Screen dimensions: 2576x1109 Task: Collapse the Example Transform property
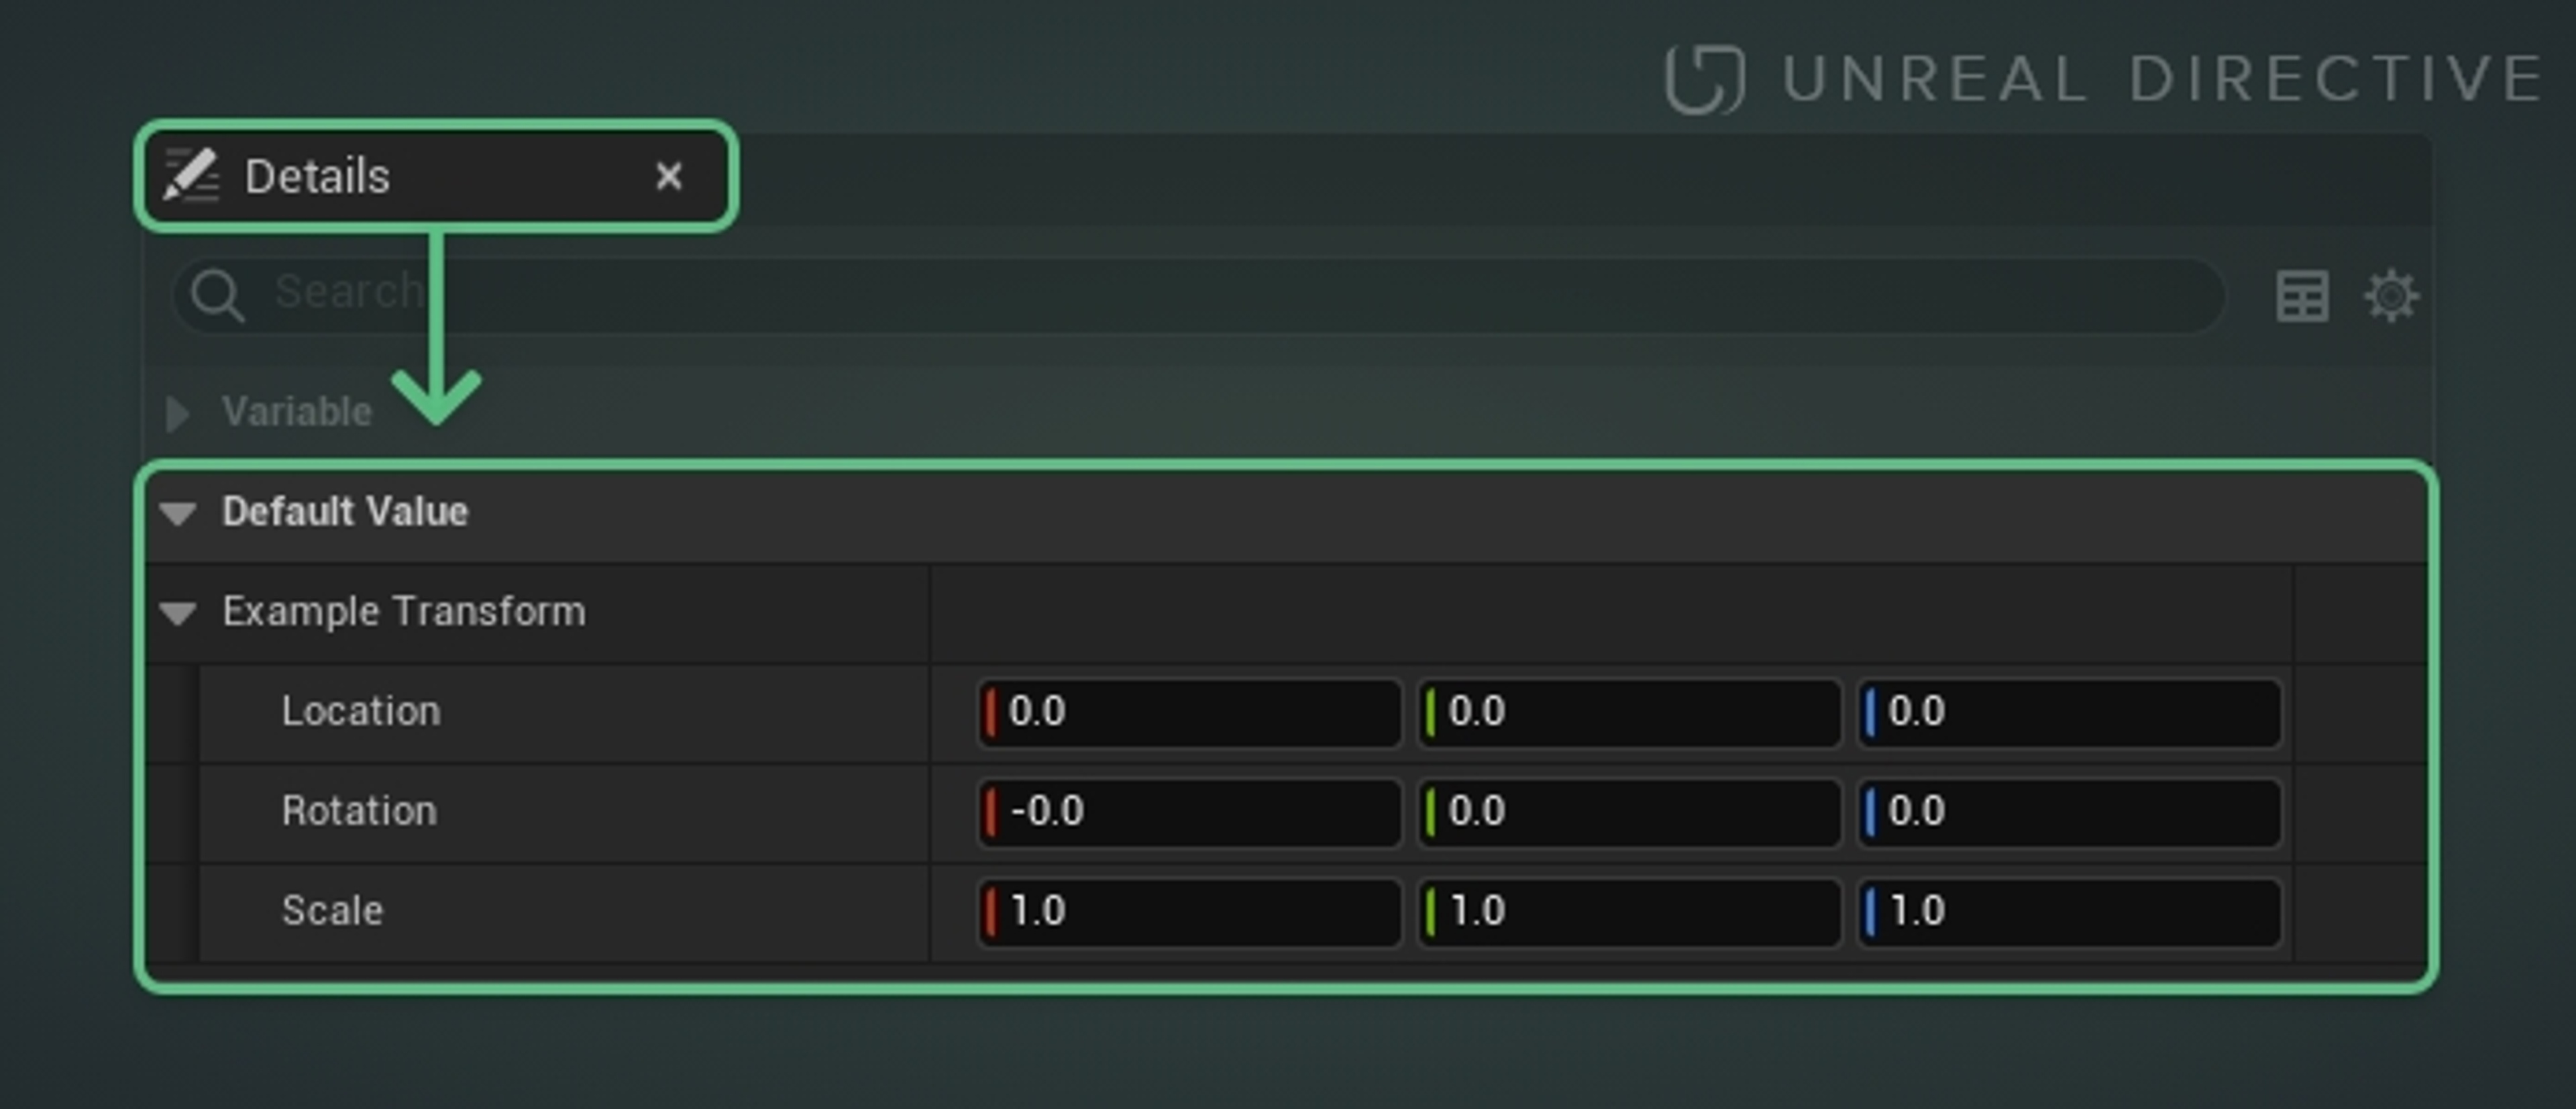pos(178,612)
